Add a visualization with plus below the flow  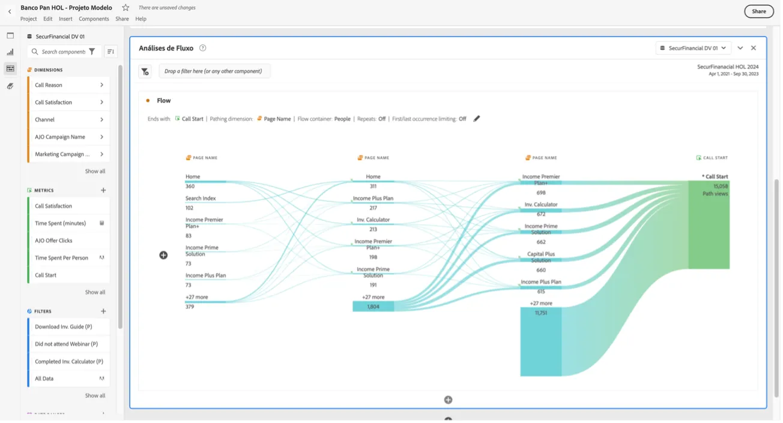(448, 400)
